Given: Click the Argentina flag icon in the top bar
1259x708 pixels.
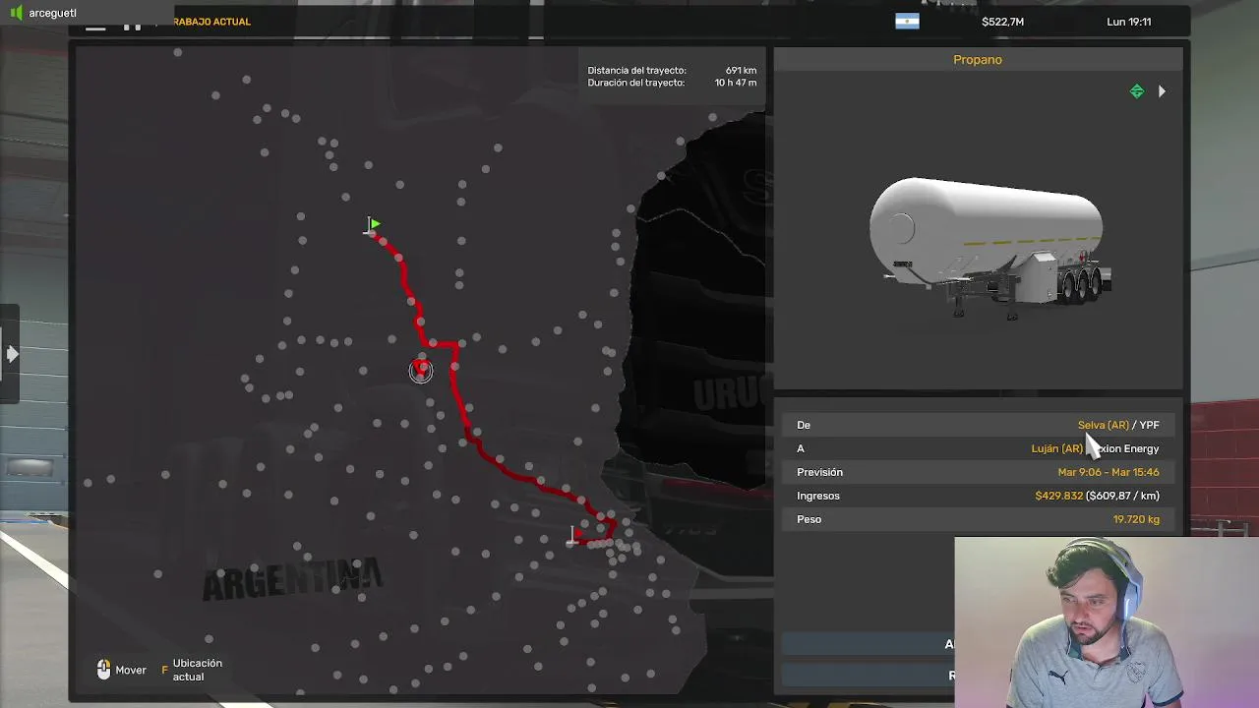Looking at the screenshot, I should pos(907,21).
